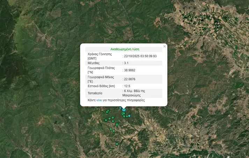
Task: Click the 'Μέγεθος' row label
Action: click(94, 63)
